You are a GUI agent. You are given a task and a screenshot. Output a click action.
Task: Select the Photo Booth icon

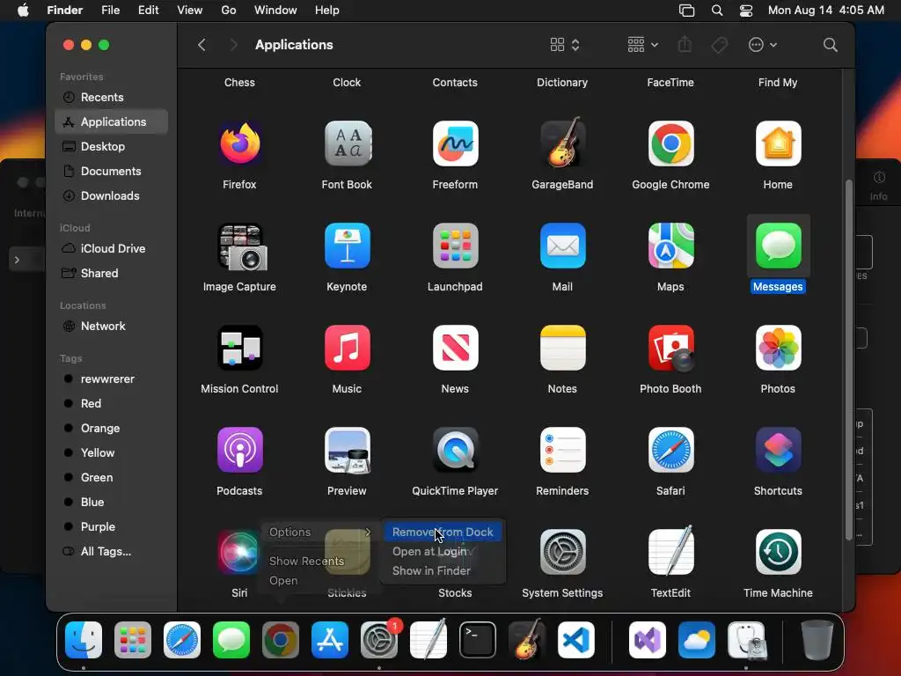coord(670,349)
